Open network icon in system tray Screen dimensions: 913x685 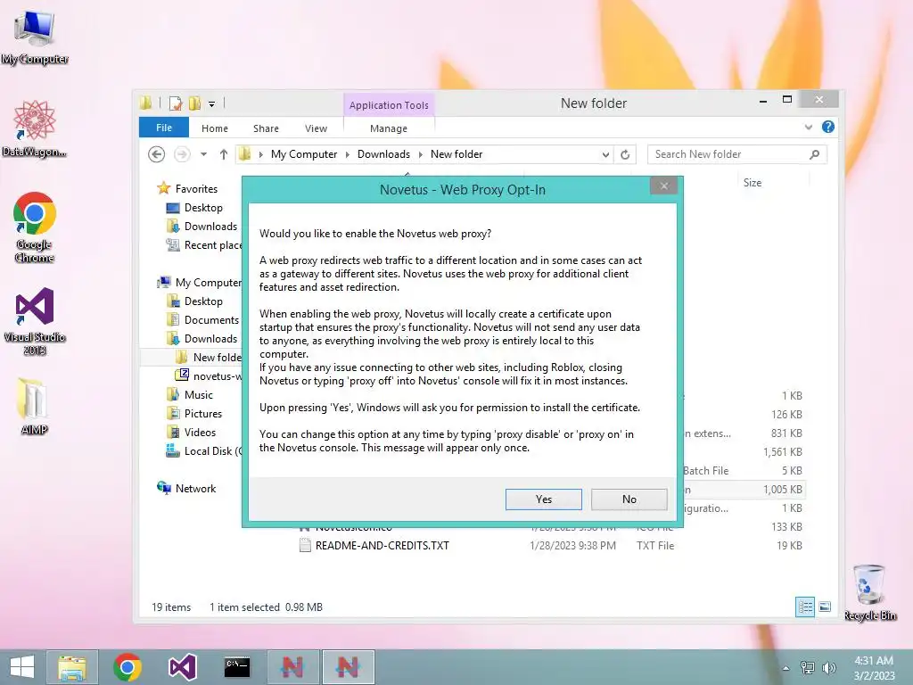click(807, 667)
